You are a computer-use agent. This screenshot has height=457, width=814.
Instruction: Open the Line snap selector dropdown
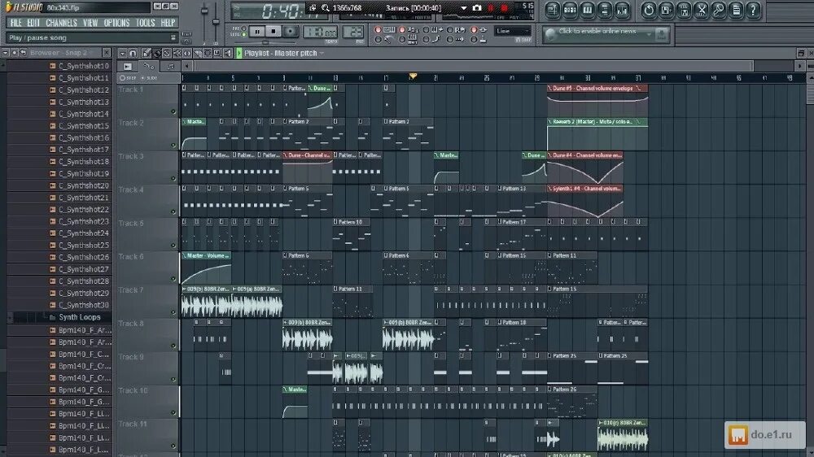tap(512, 31)
